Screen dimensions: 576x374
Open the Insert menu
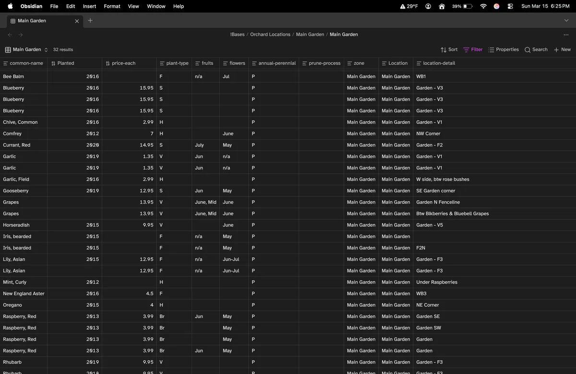[x=89, y=6]
